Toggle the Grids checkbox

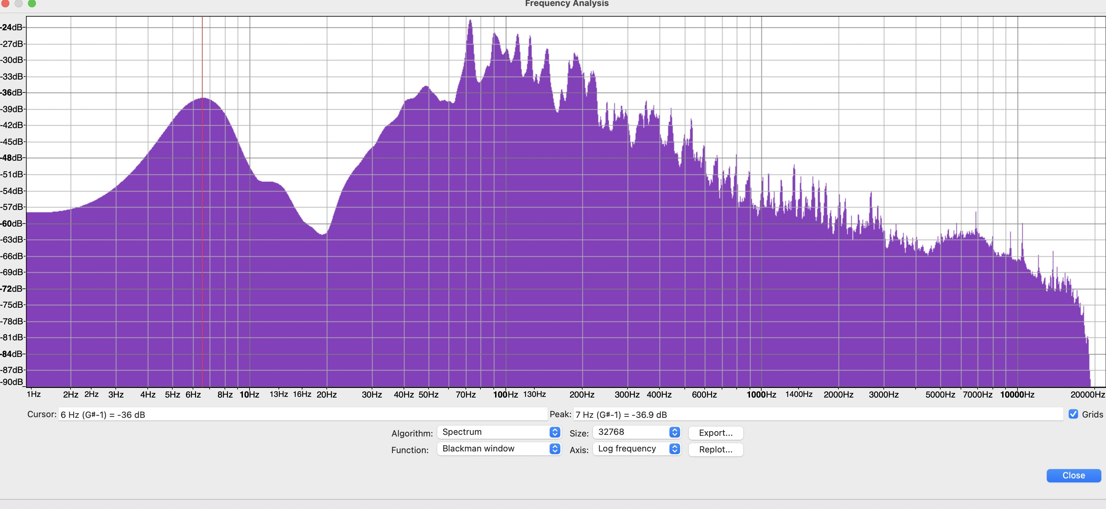1073,414
